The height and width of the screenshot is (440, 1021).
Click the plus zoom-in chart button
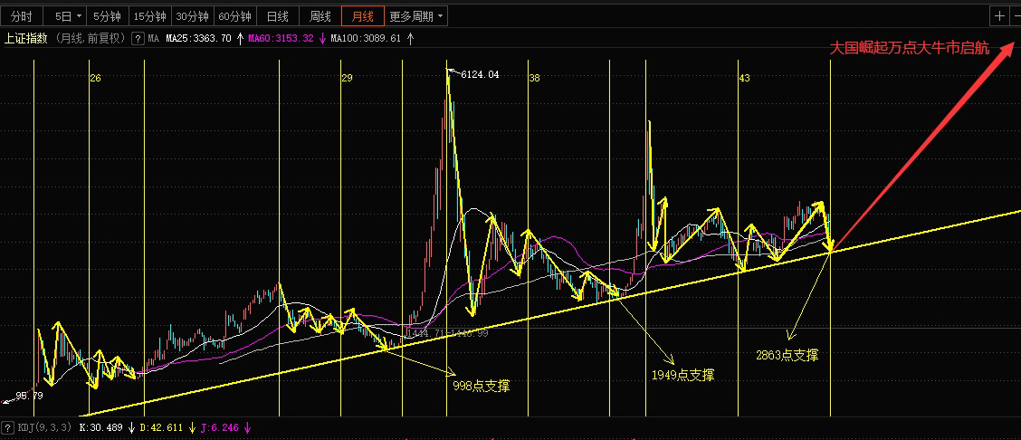[999, 15]
